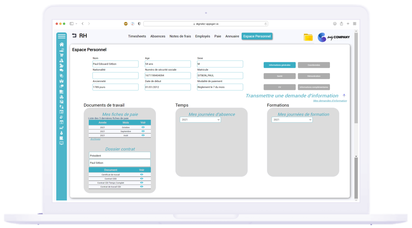Open the Timesheets tab
This screenshot has width=412, height=228.
(137, 36)
